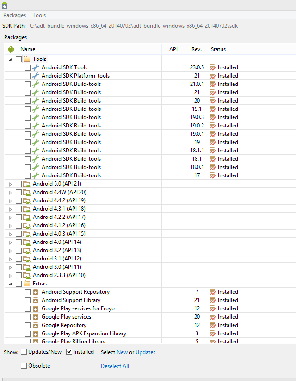Collapse the Tools tree group
296x381 pixels.
click(x=10, y=60)
